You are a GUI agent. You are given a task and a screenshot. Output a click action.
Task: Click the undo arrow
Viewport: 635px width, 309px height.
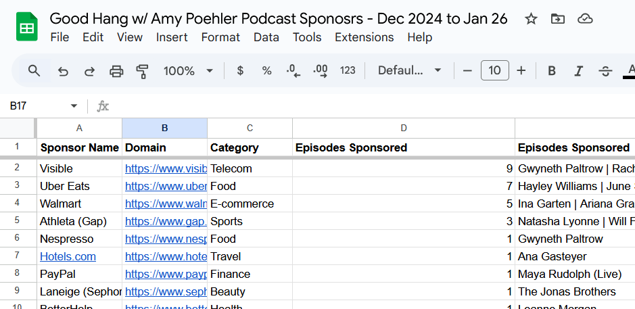63,70
